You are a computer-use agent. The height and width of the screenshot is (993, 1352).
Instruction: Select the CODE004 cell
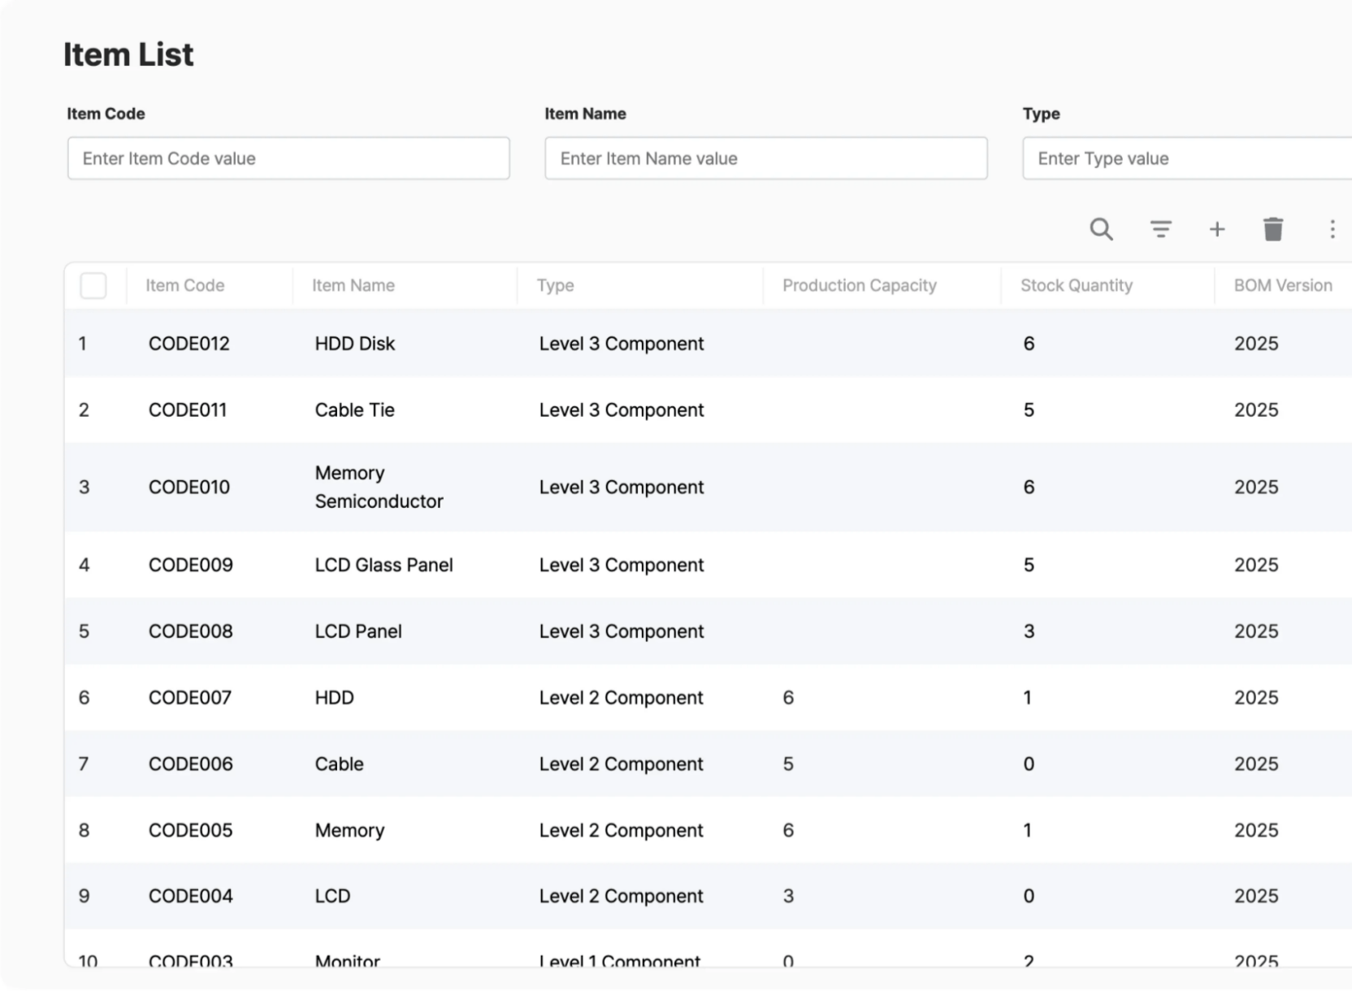pos(191,896)
